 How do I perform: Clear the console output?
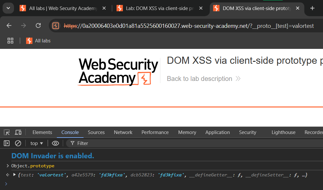pos(18,143)
